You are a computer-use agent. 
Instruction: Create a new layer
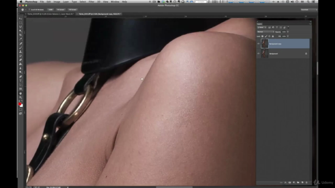click(x=303, y=183)
